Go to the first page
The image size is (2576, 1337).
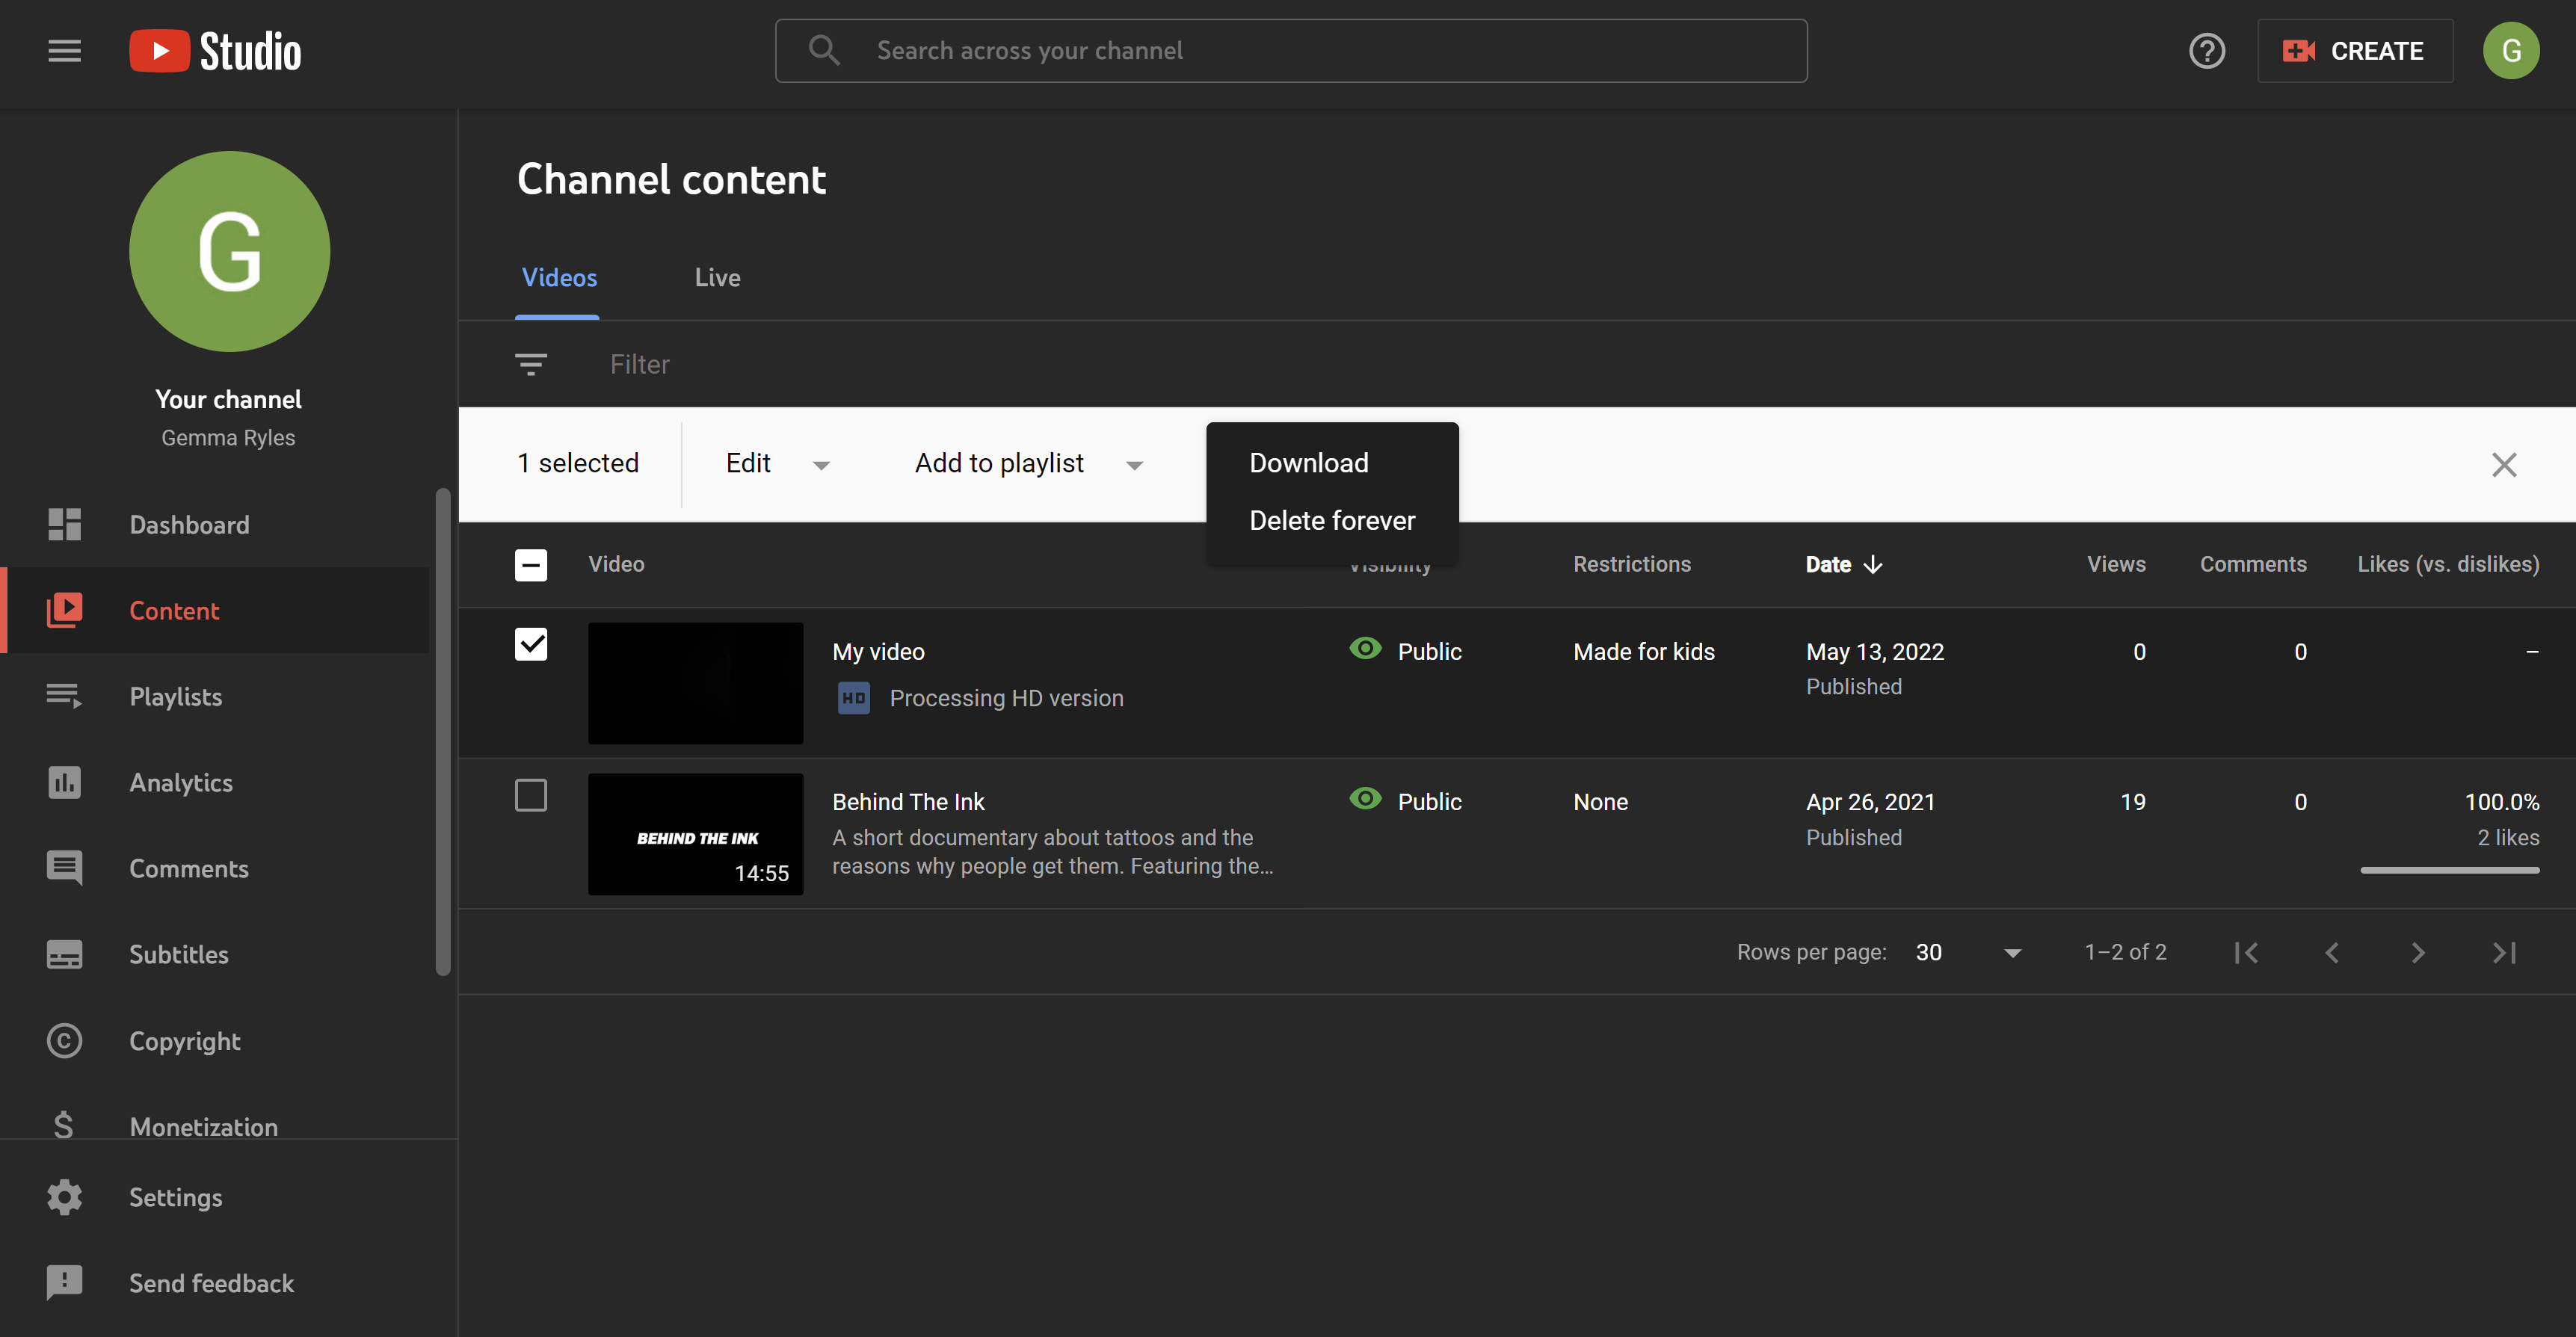[x=2246, y=953]
